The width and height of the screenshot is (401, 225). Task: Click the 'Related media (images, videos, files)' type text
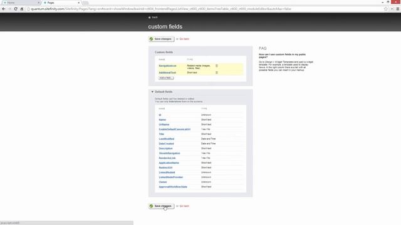(199, 67)
